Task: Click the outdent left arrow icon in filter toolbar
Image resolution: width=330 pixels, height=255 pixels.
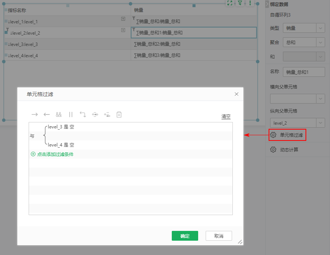Action: click(x=46, y=115)
